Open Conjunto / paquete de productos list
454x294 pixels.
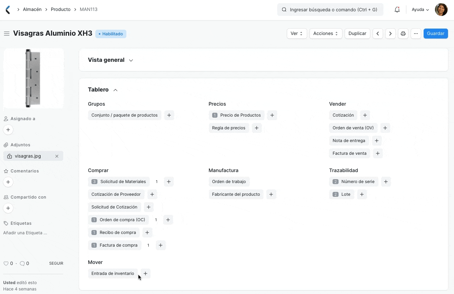point(125,115)
